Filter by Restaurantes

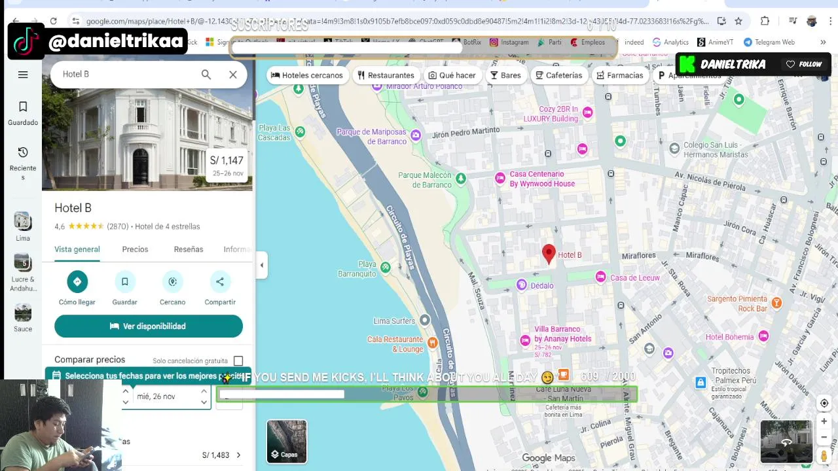tap(386, 75)
